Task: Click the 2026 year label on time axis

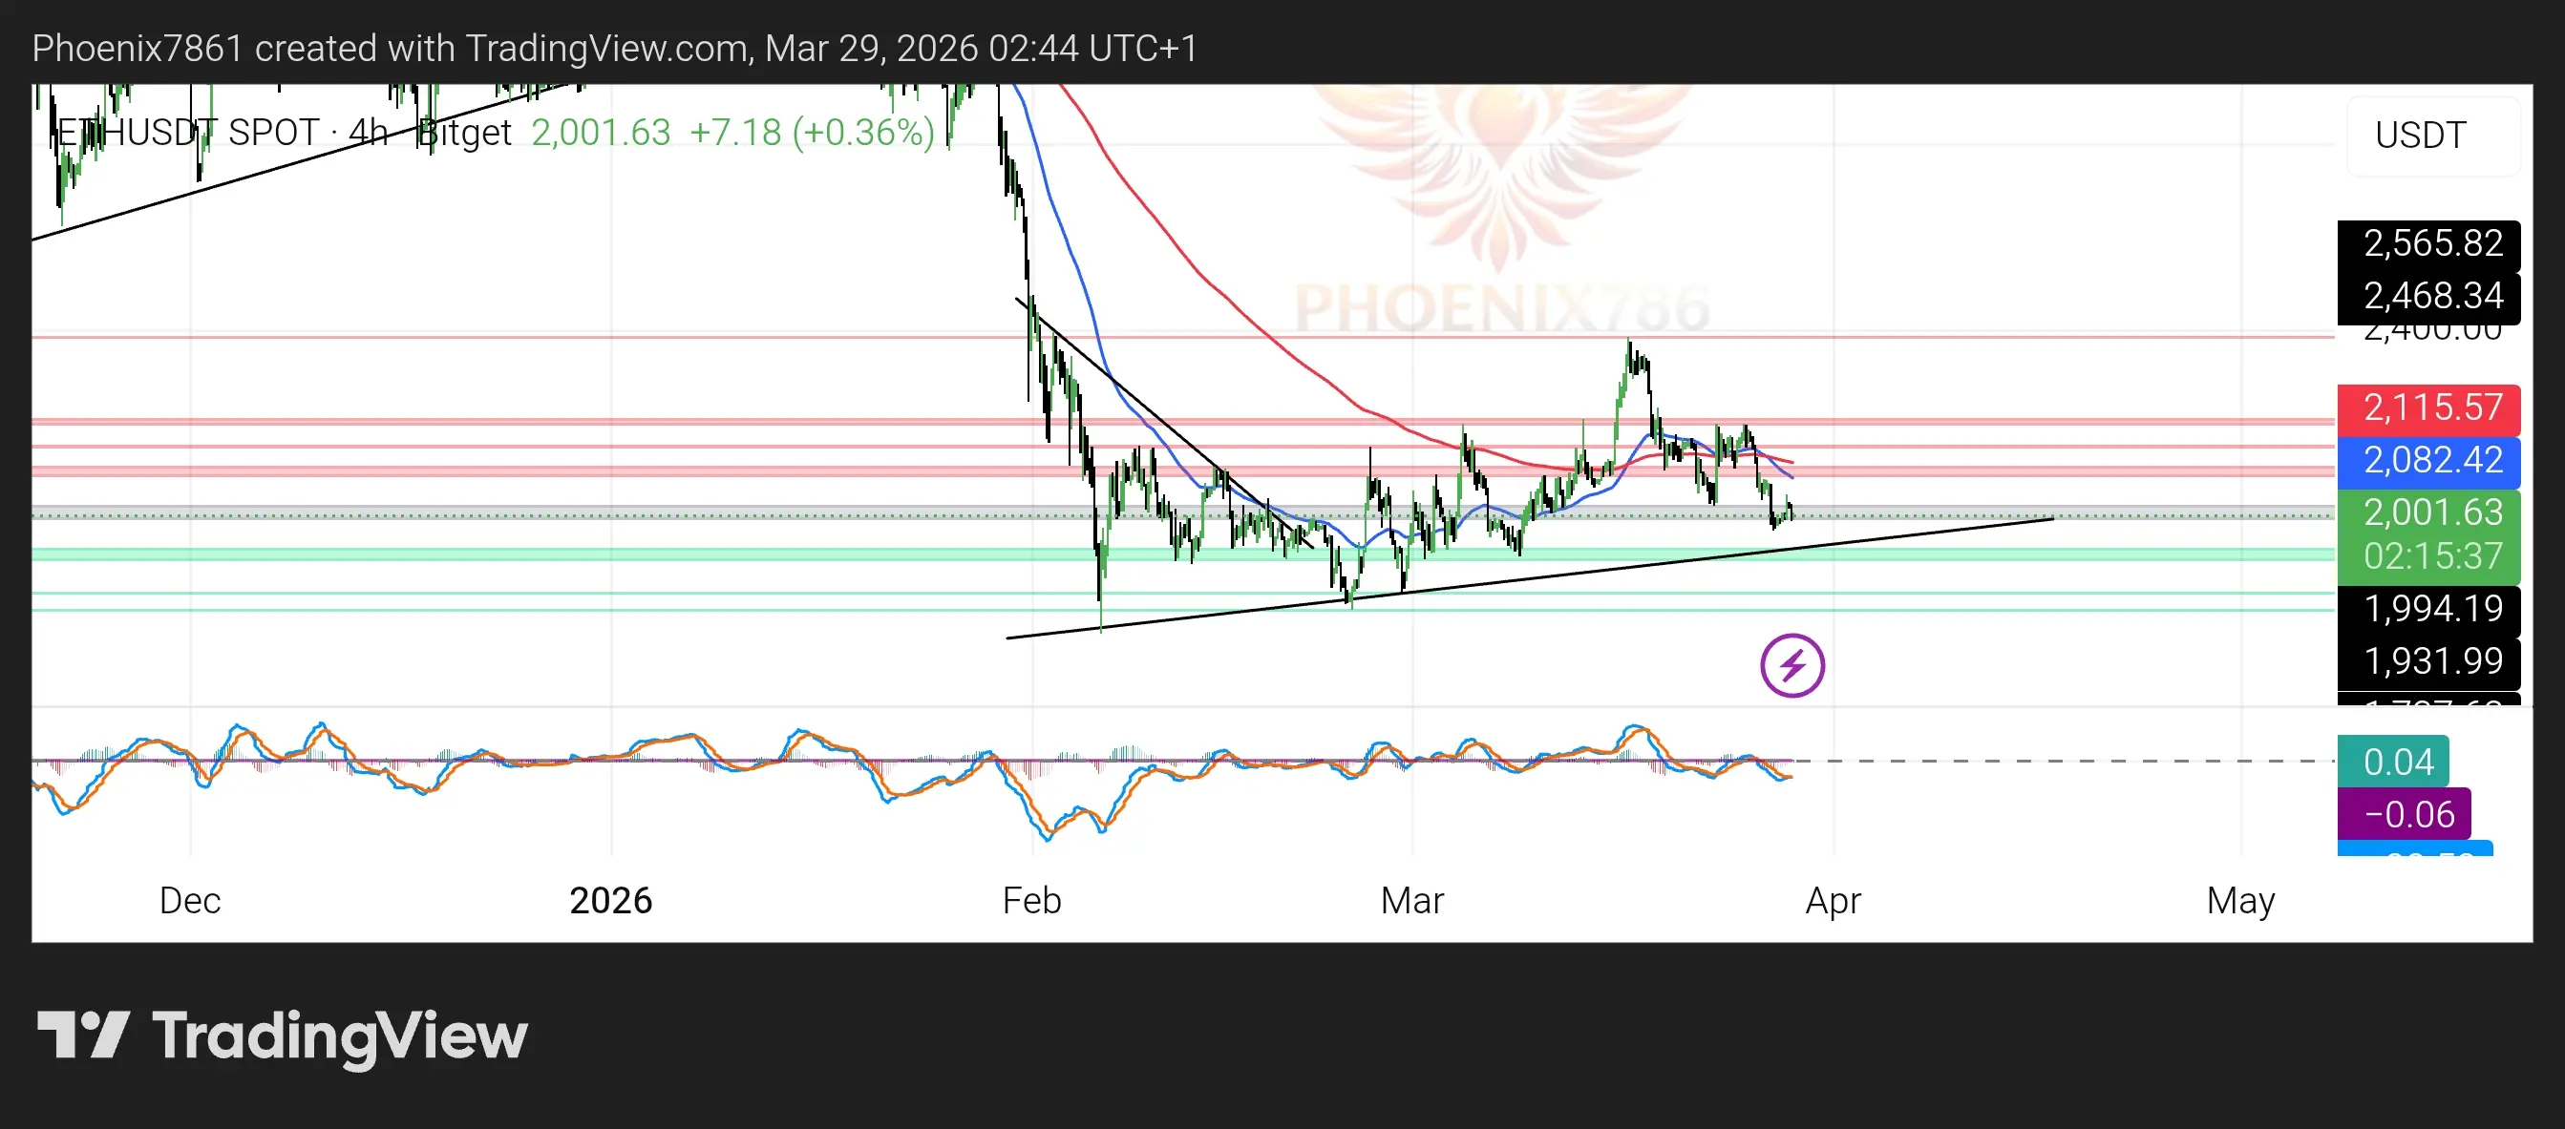Action: tap(610, 900)
